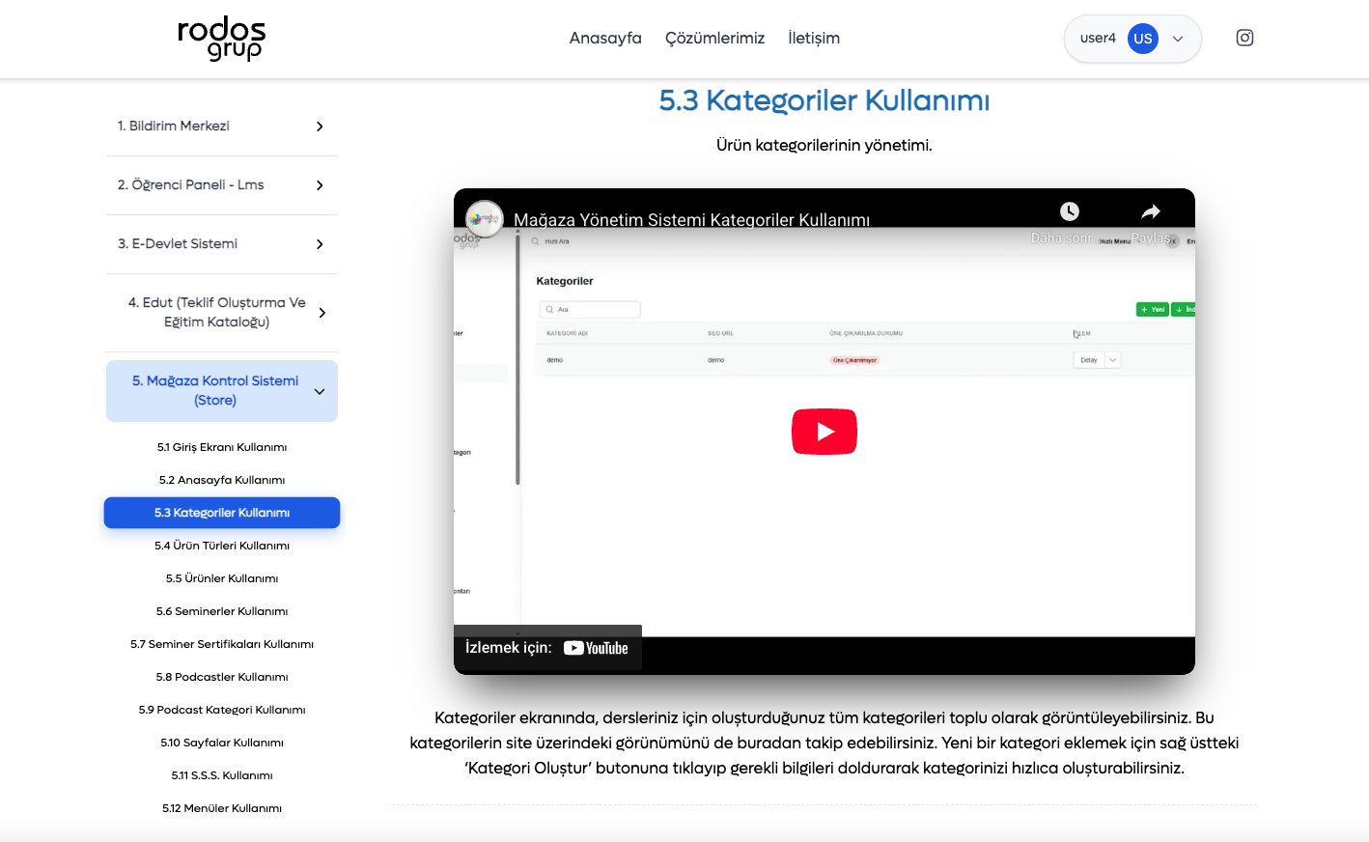Open the Instagram icon in header

(x=1244, y=38)
